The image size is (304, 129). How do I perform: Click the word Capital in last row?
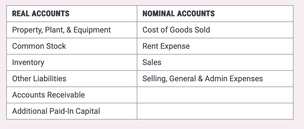(x=88, y=111)
